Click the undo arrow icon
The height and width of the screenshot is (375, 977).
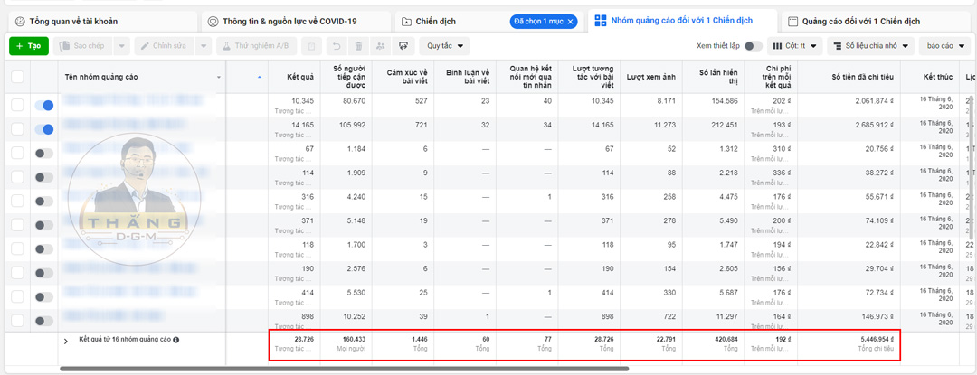337,46
